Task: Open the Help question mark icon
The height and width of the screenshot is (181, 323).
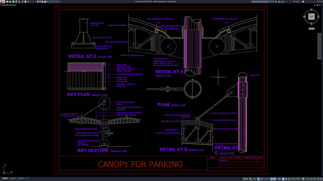Action: [x=303, y=2]
